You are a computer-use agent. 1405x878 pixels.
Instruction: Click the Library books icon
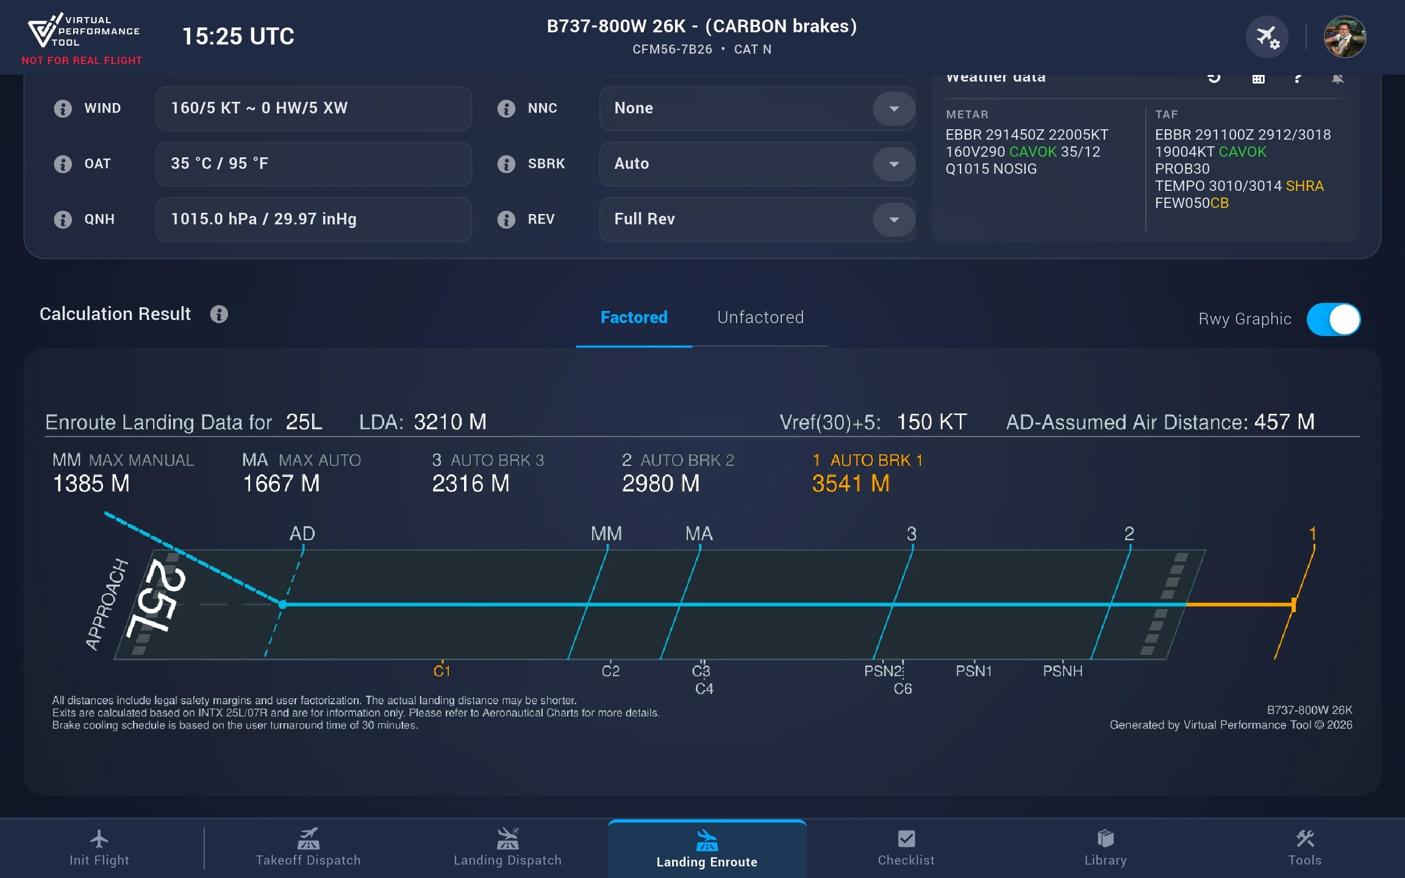coord(1106,839)
